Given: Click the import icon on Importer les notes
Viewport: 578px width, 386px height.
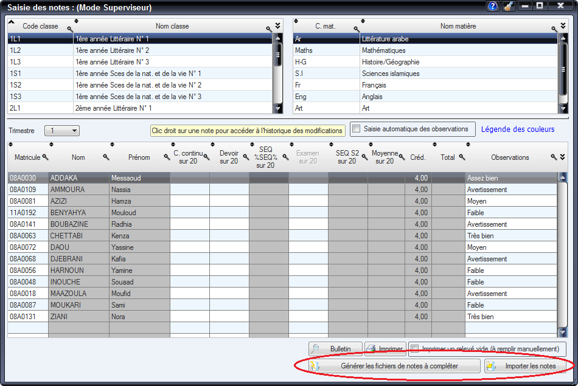Looking at the screenshot, I should coord(490,366).
